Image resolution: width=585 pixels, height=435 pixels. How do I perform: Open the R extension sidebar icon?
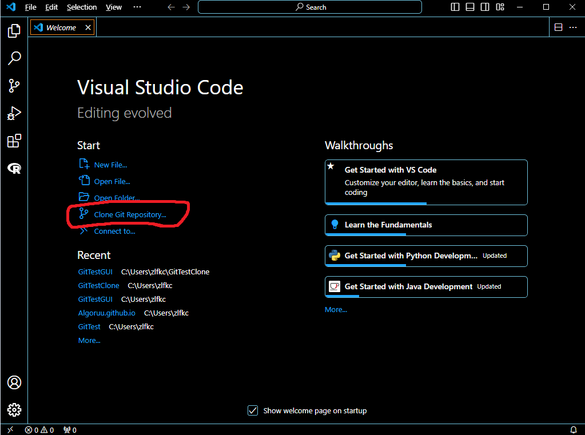14,169
